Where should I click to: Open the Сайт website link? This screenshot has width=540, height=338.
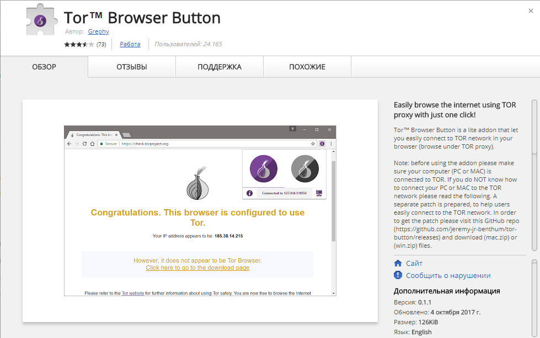[414, 263]
